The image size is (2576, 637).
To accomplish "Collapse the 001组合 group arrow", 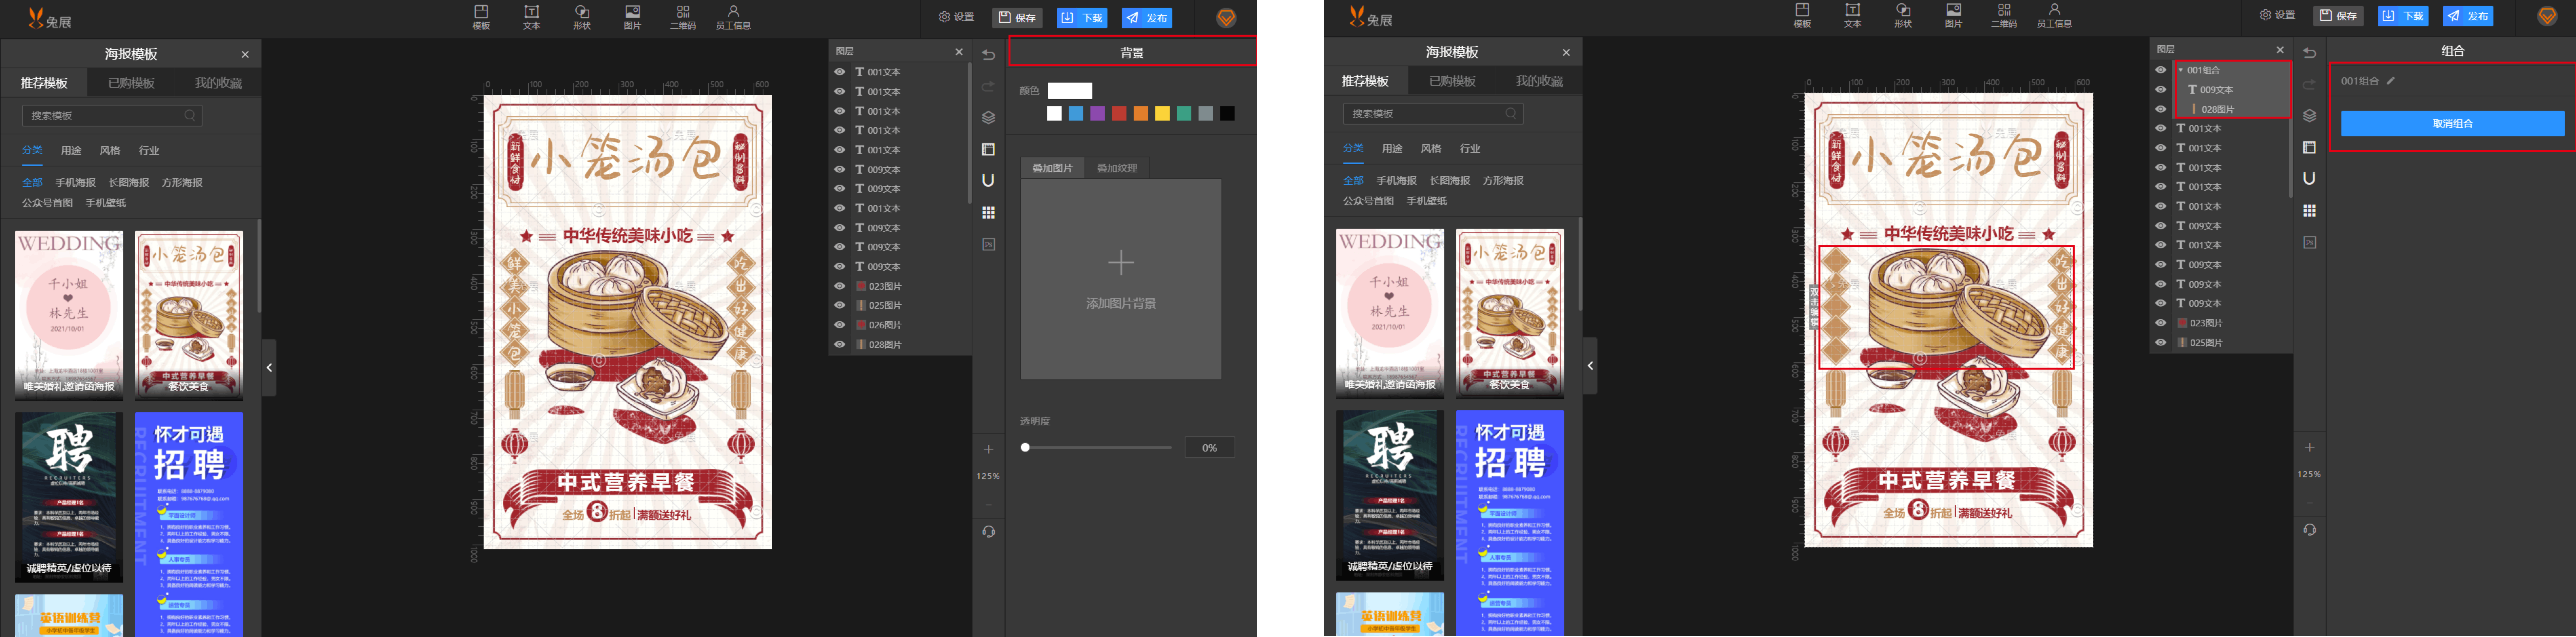I will tap(2181, 70).
